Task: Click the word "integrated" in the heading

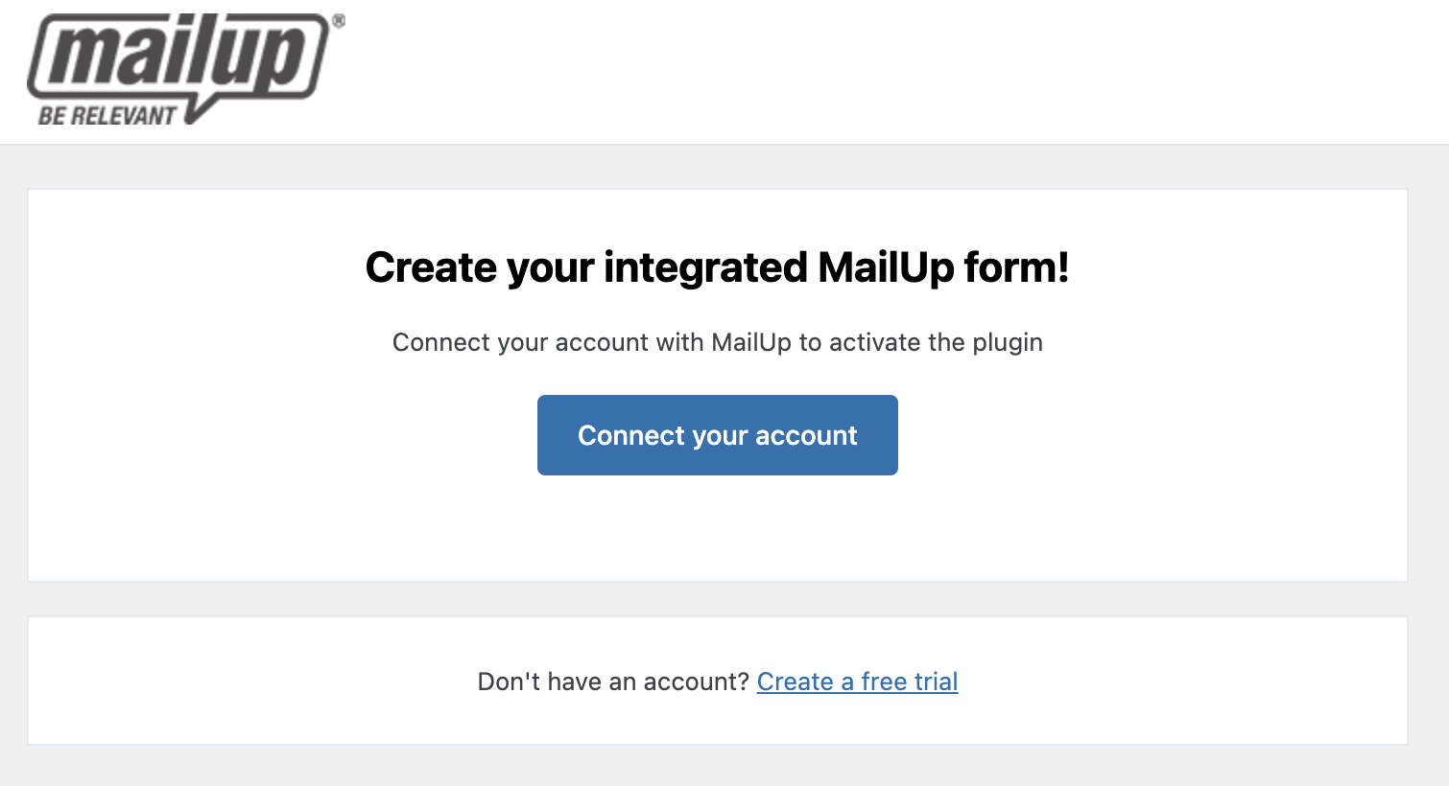Action: point(705,267)
